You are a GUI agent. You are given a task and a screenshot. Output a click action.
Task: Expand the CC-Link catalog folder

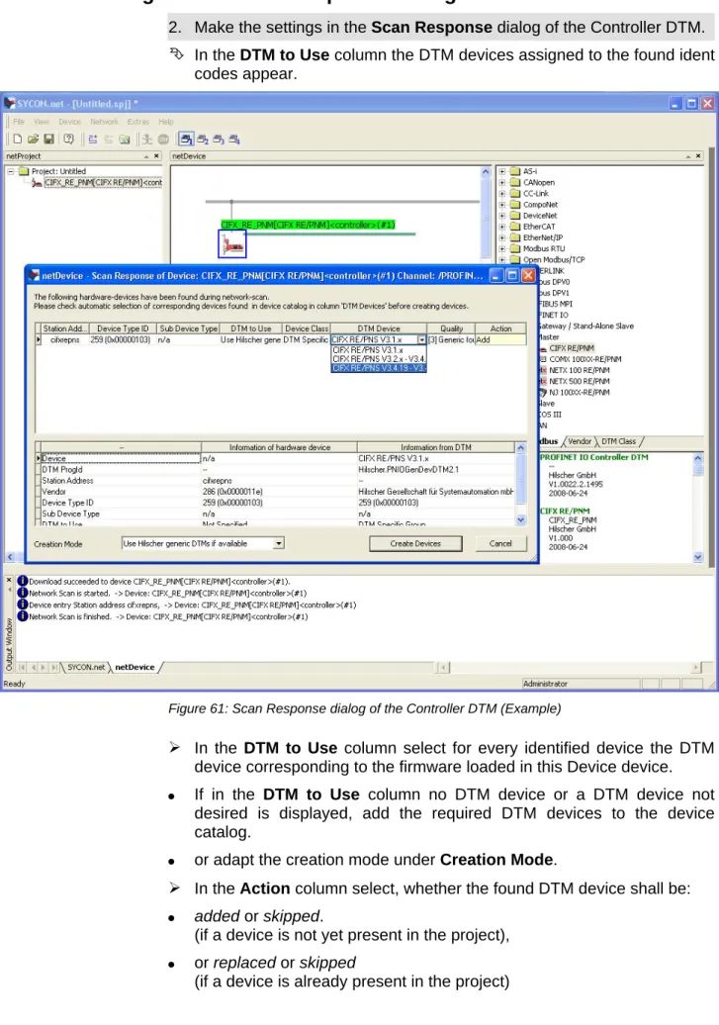(502, 194)
